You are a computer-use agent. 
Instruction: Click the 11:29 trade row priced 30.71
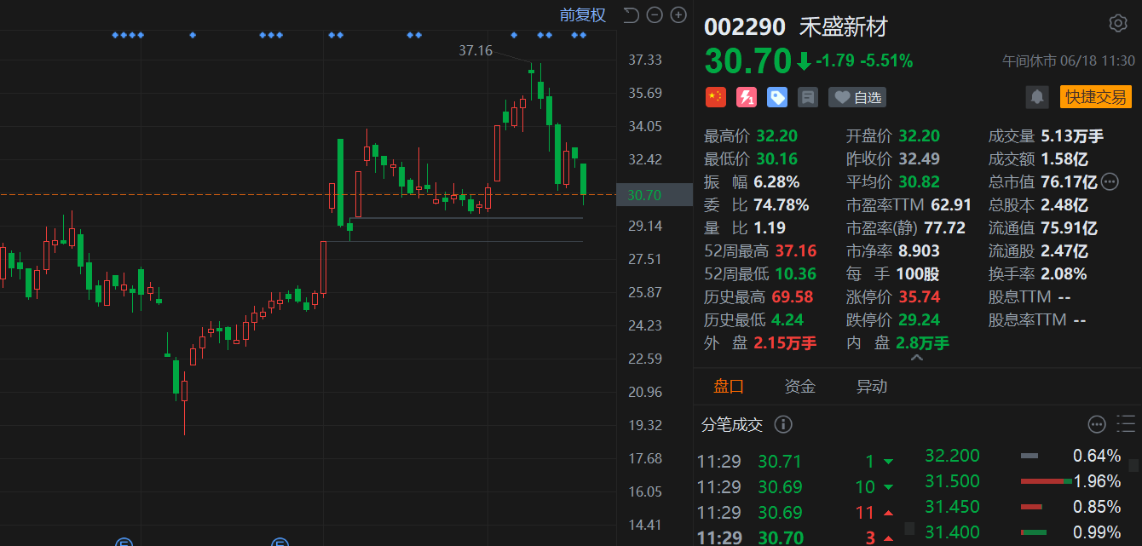[797, 462]
